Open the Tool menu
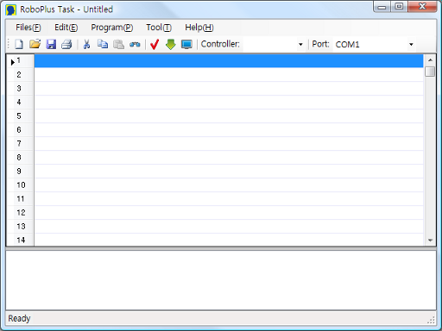Image resolution: width=442 pixels, height=331 pixels. pyautogui.click(x=159, y=28)
